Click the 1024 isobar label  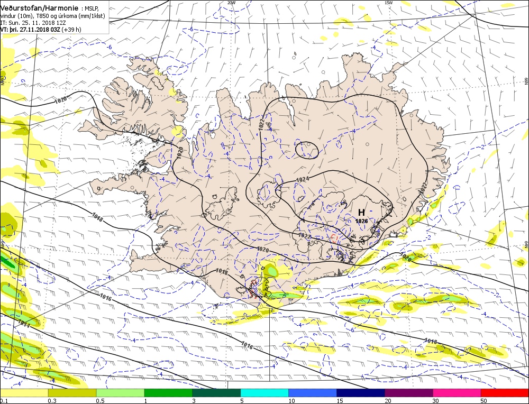(302, 179)
